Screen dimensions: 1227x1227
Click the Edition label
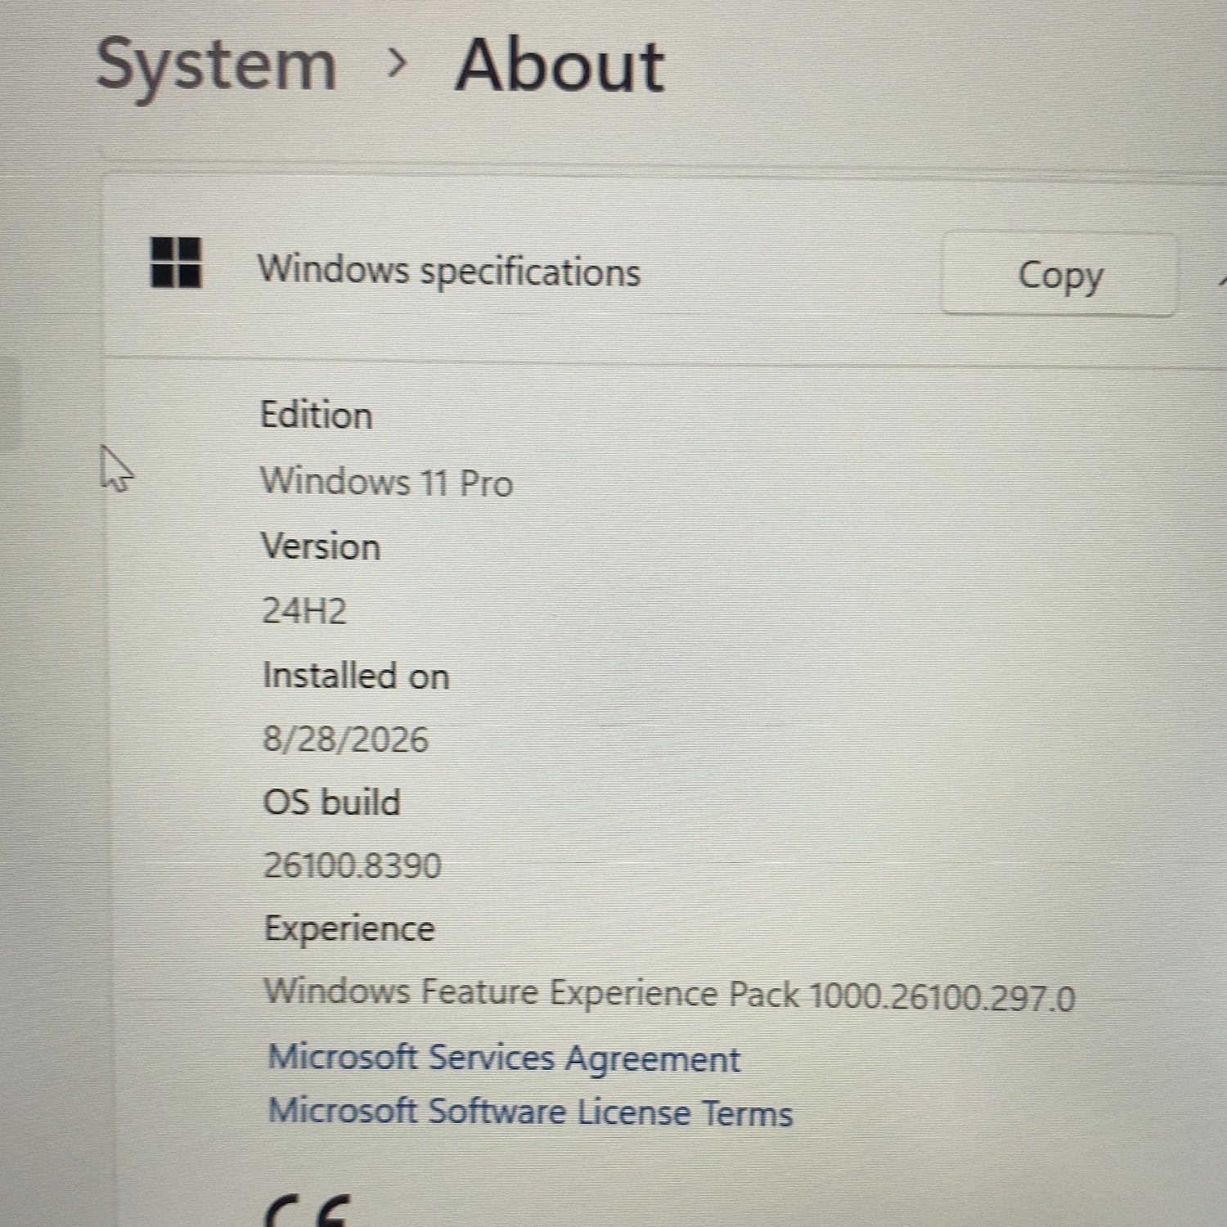coord(316,415)
